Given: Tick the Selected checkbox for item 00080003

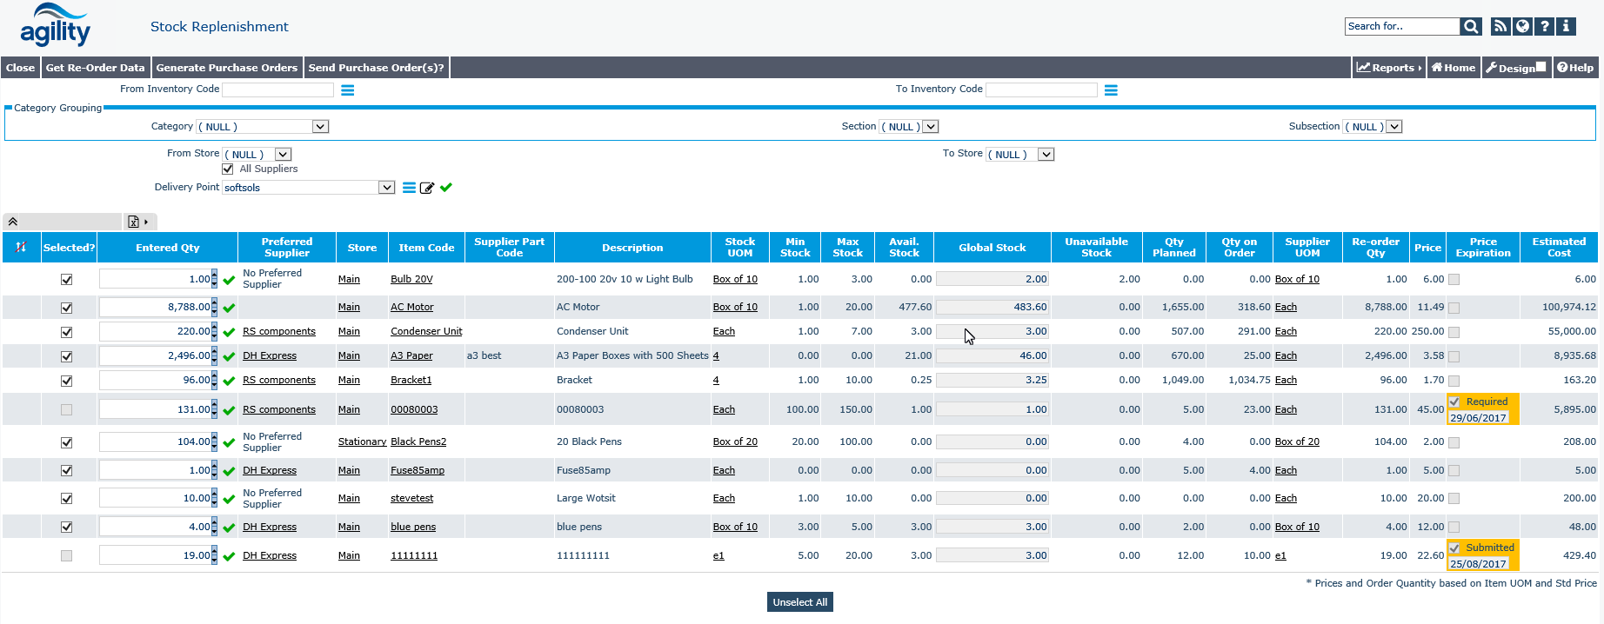Looking at the screenshot, I should [67, 410].
